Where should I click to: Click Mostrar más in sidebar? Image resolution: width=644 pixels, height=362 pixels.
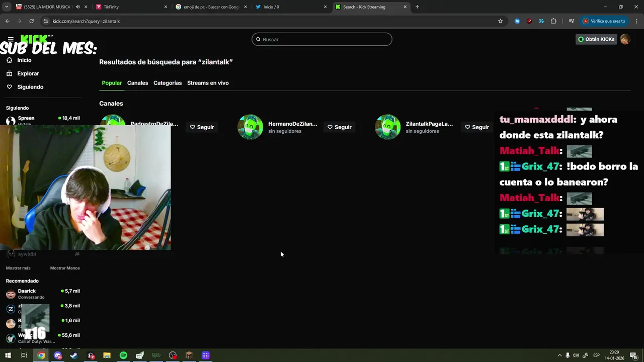point(18,268)
